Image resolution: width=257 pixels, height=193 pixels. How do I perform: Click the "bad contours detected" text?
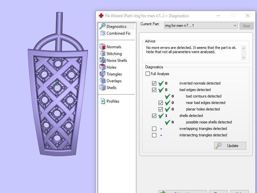coord(204,96)
